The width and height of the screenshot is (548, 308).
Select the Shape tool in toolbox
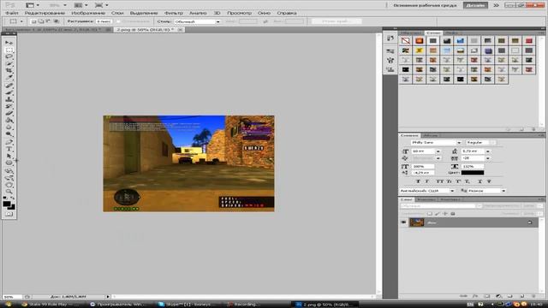coord(9,163)
